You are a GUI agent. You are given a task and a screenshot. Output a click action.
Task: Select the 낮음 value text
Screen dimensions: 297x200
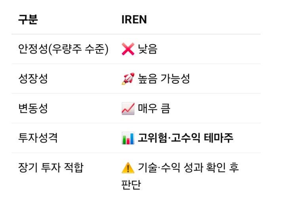pyautogui.click(x=148, y=49)
